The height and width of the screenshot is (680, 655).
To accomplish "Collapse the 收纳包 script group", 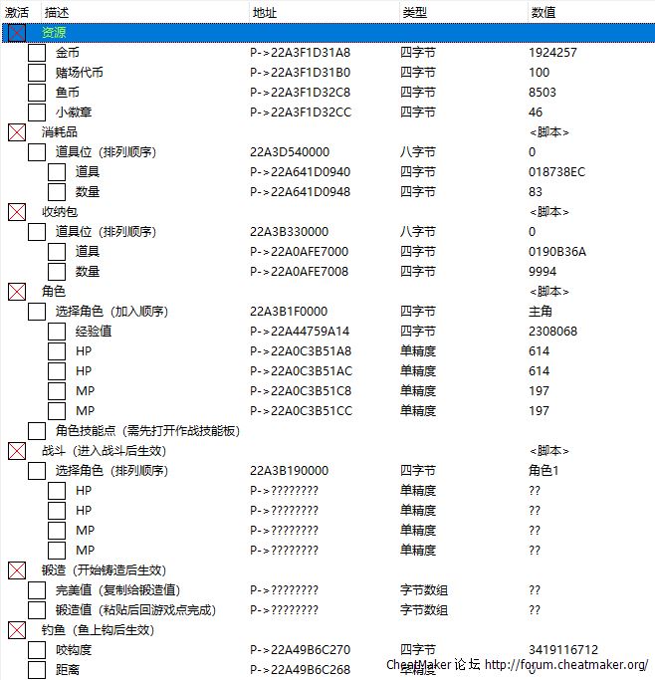I will click(x=16, y=212).
